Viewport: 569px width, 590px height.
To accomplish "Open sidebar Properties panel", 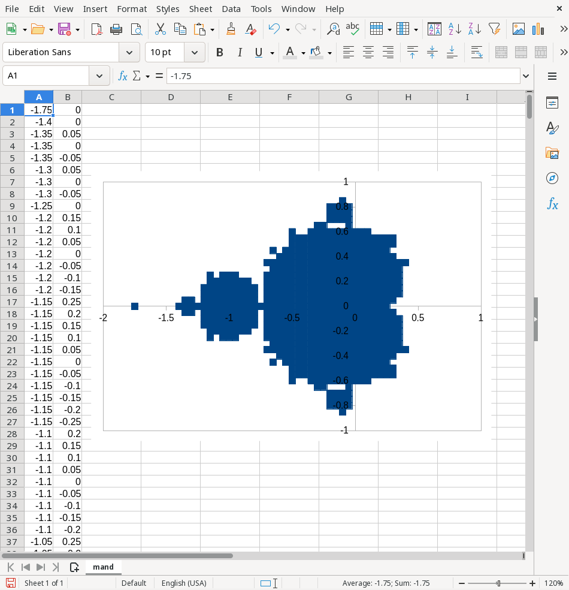I will [552, 103].
